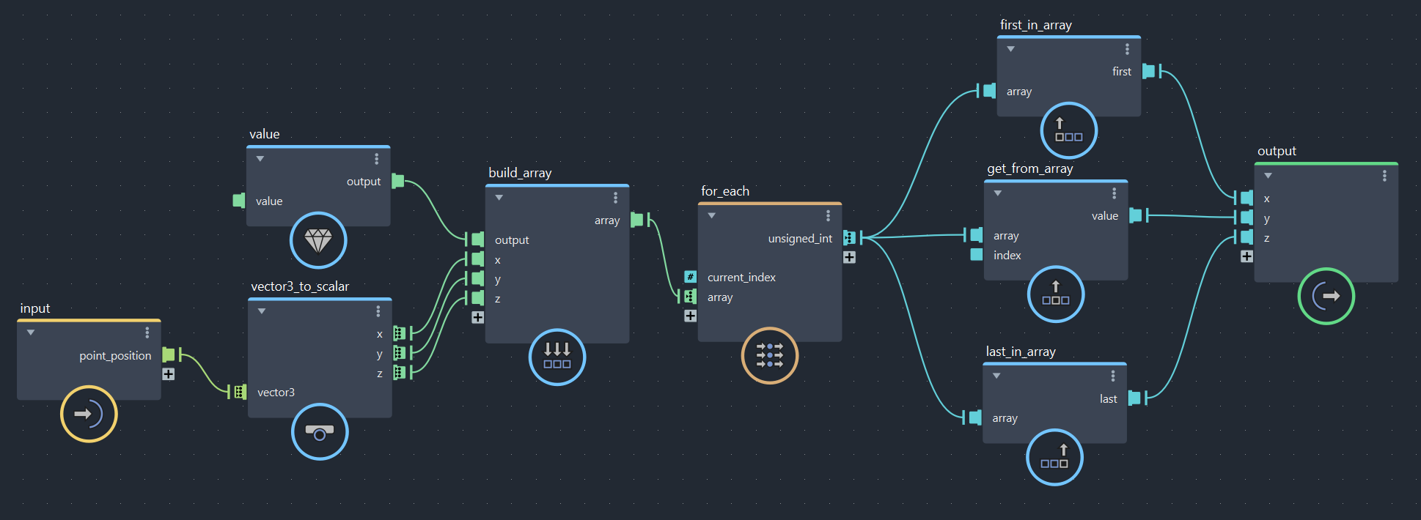Screen dimensions: 1421x520
Task: Click vector3_to_scalar y output port
Action: coord(400,353)
